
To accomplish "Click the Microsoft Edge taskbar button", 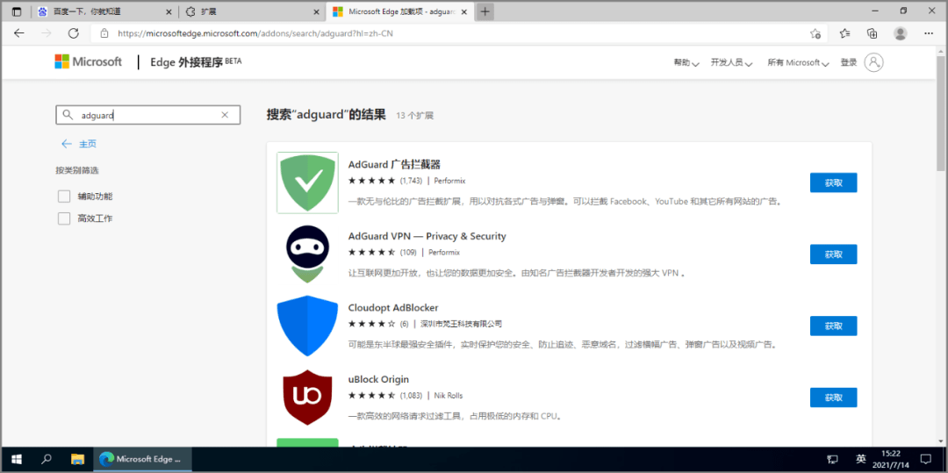I will (x=143, y=458).
